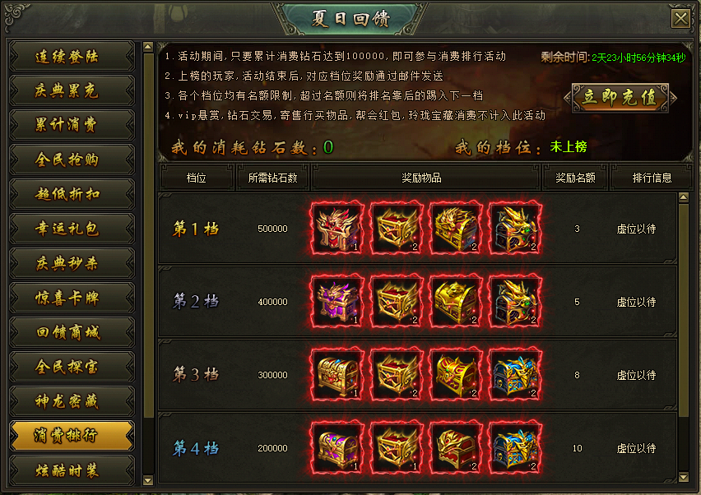
Task: Click the sidebar scroll-up arrow
Action: (x=148, y=47)
